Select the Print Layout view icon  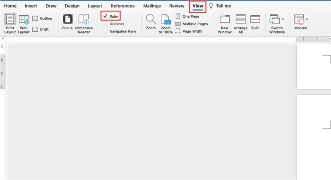tap(10, 19)
